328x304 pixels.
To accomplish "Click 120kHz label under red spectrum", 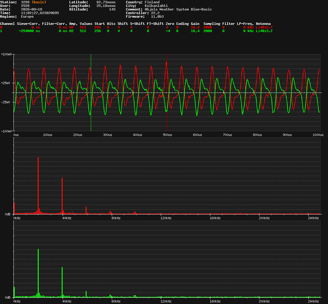I will pyautogui.click(x=166, y=218).
